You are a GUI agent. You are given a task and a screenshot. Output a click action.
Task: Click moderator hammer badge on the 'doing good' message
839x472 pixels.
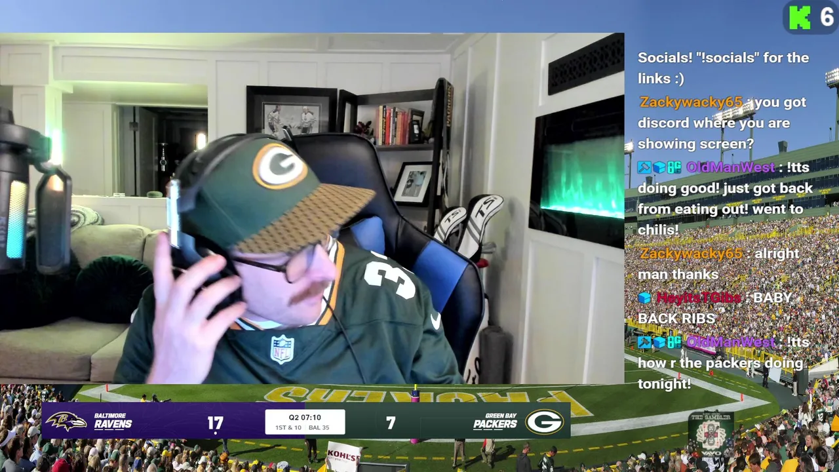(644, 168)
